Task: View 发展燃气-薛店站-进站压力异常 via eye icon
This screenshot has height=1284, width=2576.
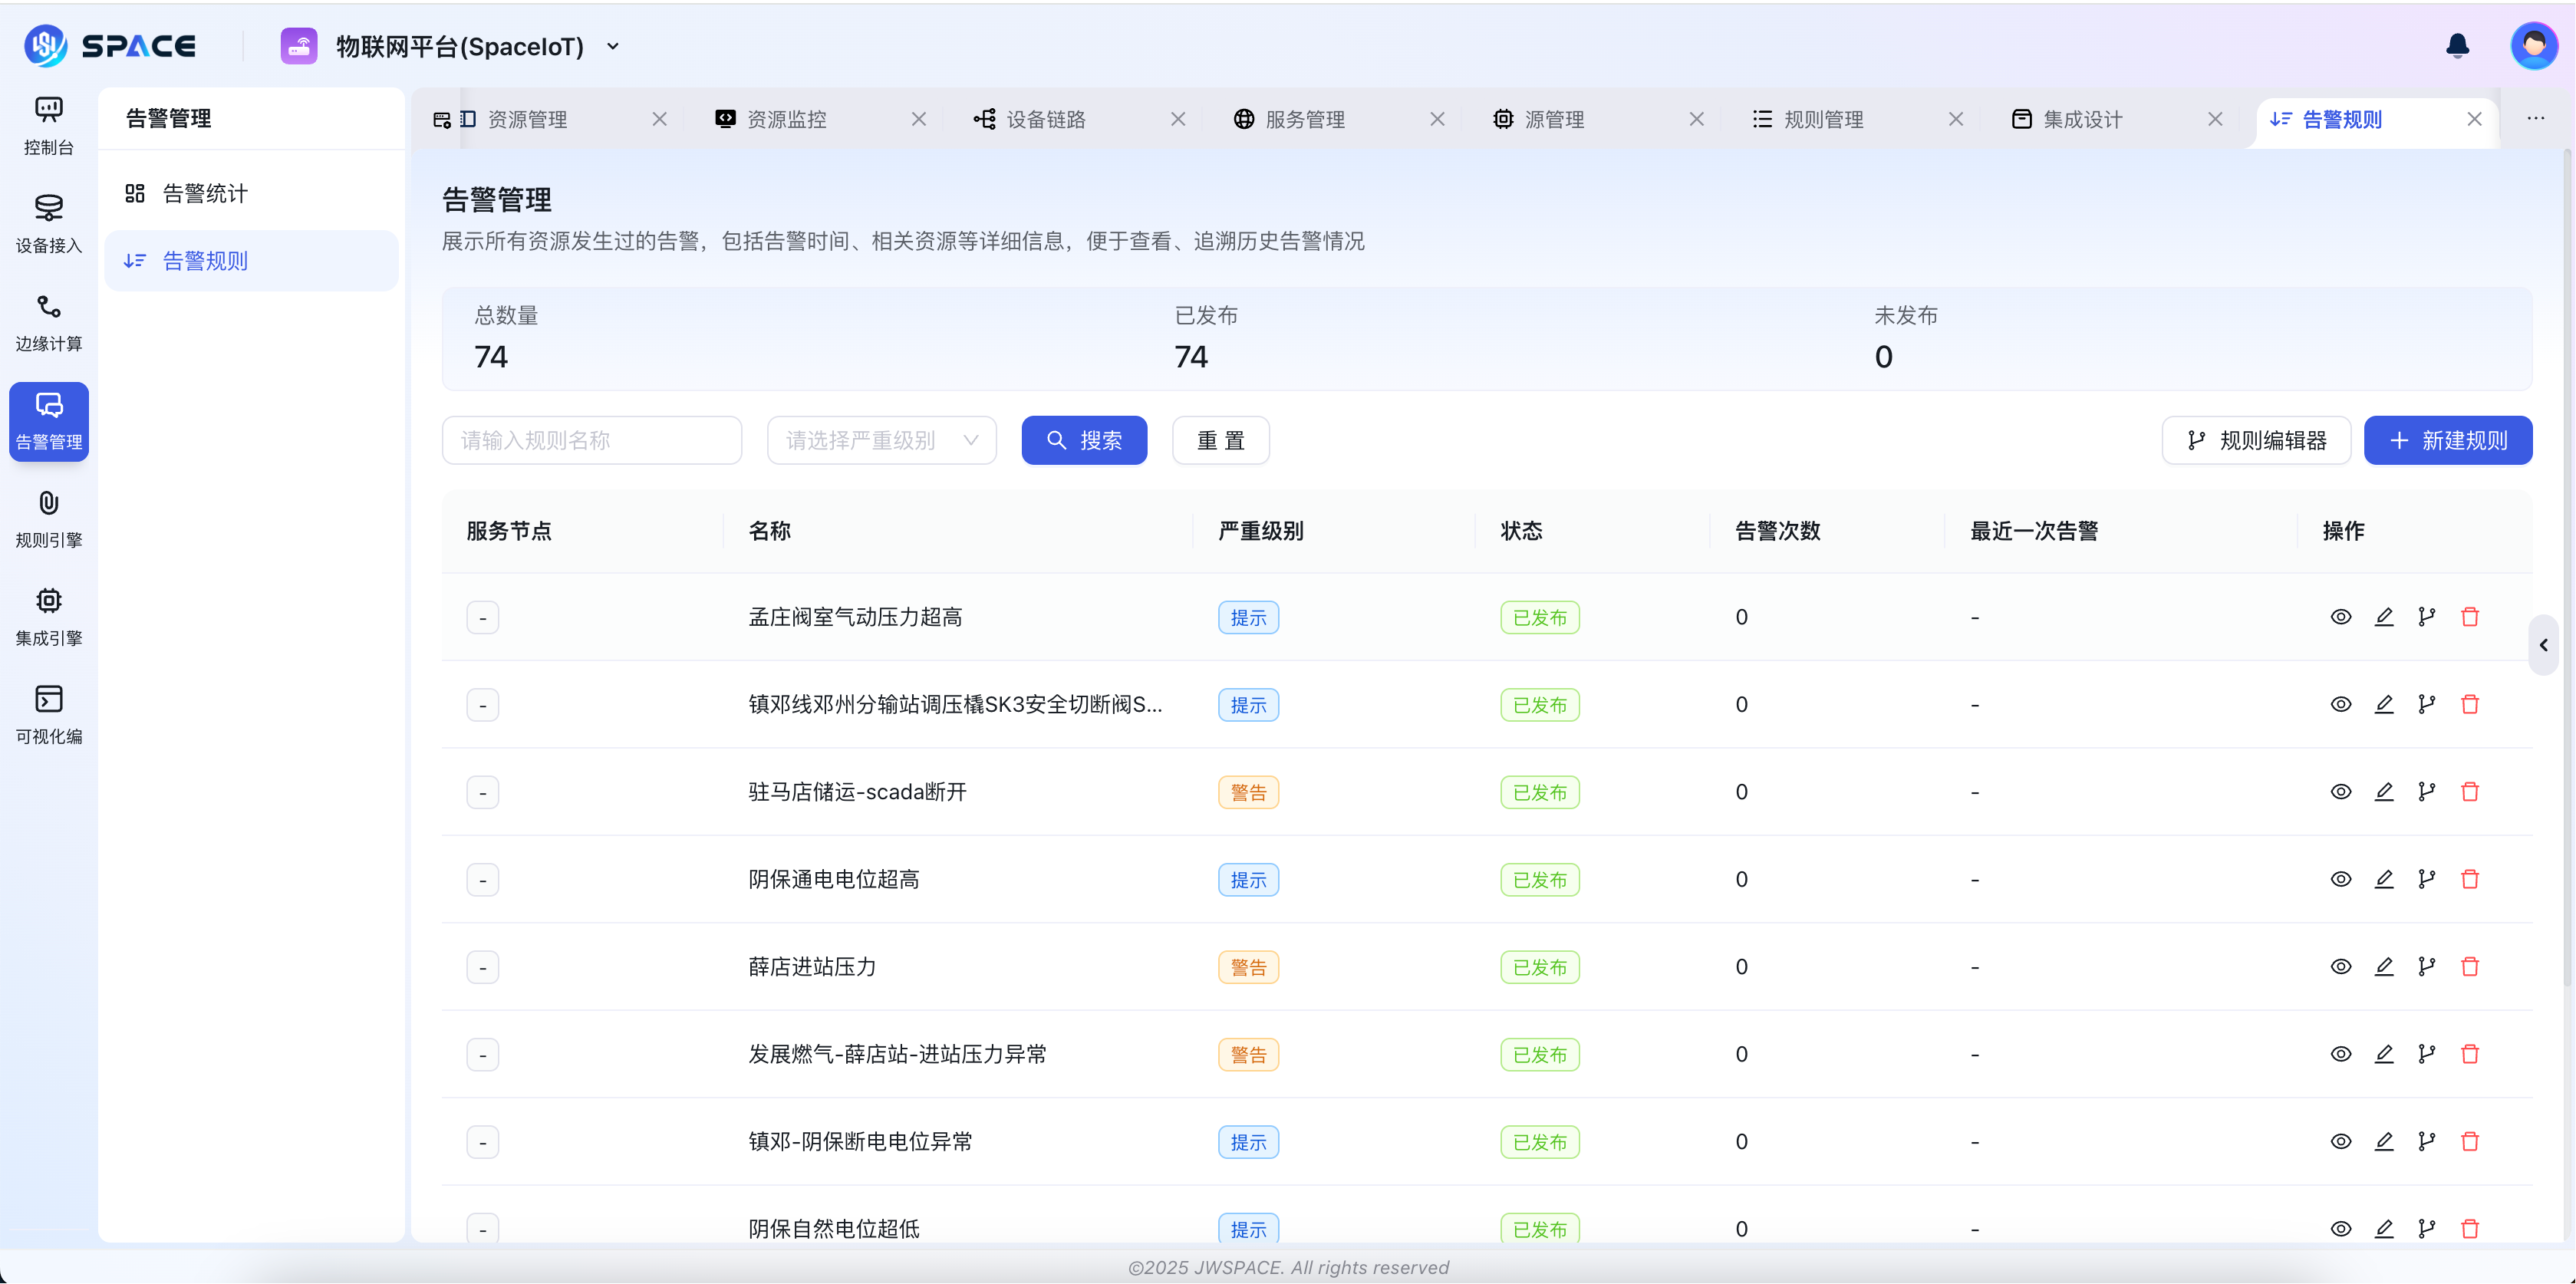Action: tap(2340, 1054)
